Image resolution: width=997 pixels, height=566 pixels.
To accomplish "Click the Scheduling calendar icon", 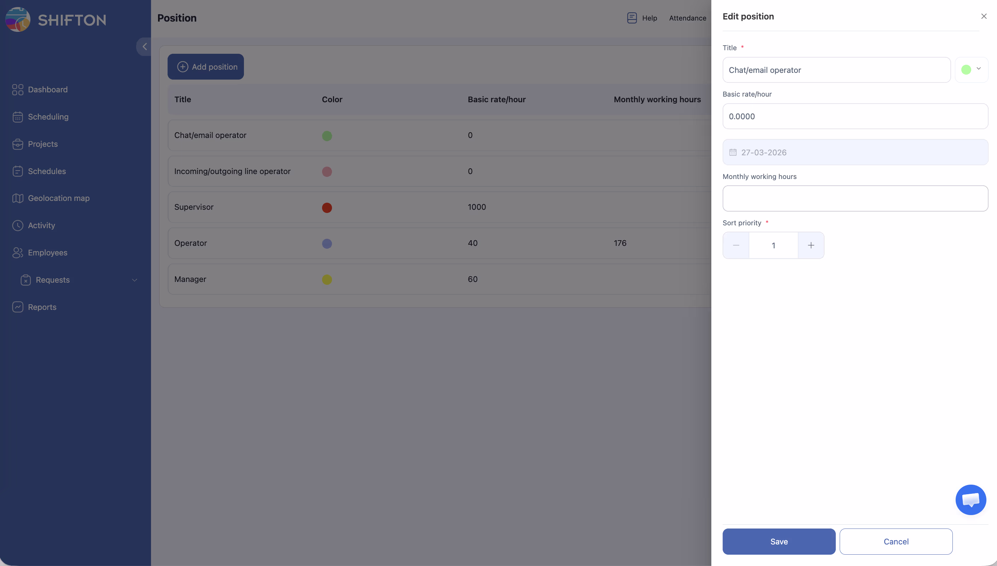I will 17,117.
